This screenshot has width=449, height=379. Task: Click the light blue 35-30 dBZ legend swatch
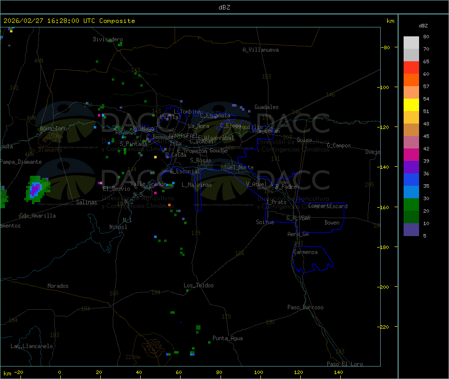pyautogui.click(x=411, y=192)
